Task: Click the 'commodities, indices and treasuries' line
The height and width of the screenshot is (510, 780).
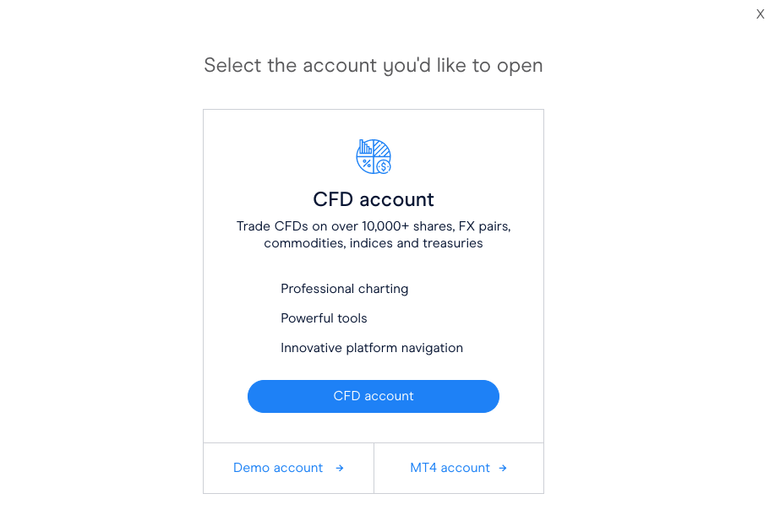Action: pos(374,243)
